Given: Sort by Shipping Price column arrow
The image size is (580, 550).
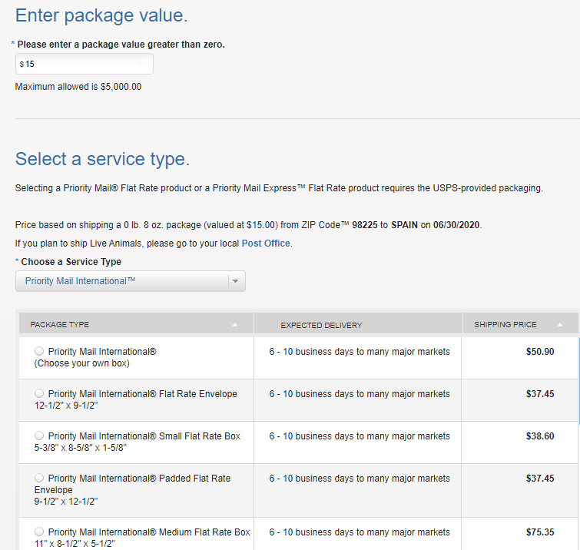Looking at the screenshot, I should click(560, 325).
